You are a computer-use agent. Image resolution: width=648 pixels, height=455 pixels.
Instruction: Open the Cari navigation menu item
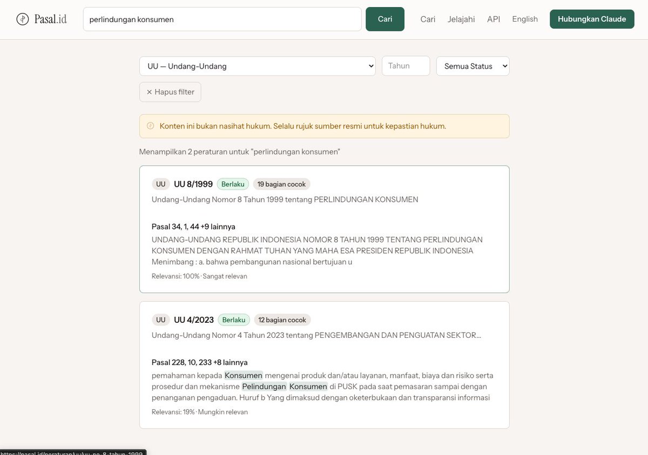[428, 19]
